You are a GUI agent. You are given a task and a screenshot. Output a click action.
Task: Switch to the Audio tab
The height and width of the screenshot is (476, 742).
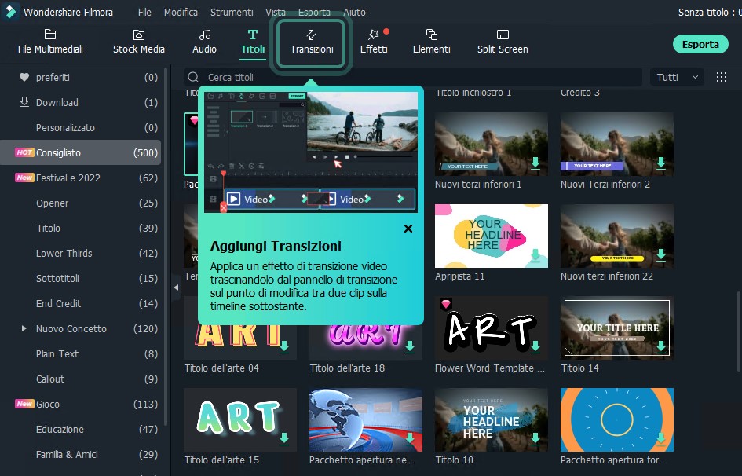(204, 42)
